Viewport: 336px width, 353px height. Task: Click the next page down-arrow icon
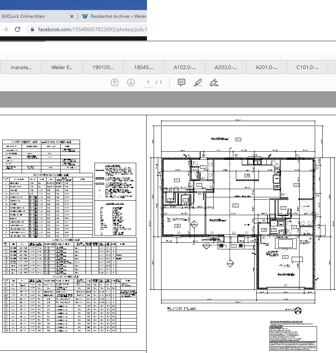[131, 82]
